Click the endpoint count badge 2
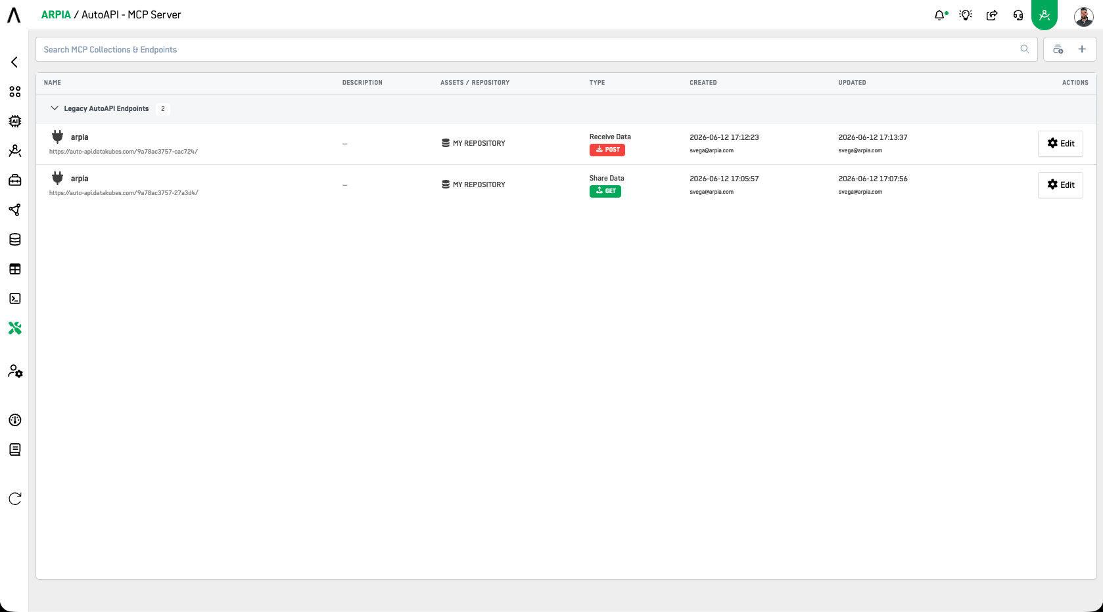1103x612 pixels. tap(163, 109)
